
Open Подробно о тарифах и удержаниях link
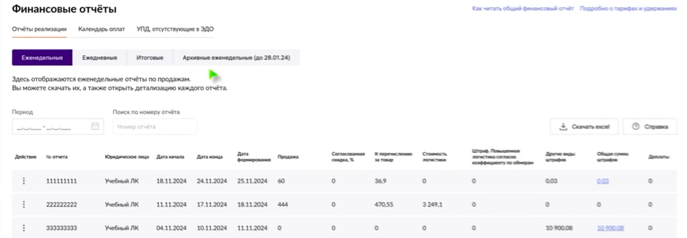(628, 9)
